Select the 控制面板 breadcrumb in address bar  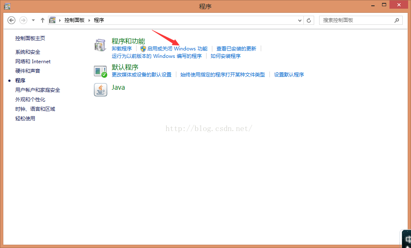coord(75,20)
